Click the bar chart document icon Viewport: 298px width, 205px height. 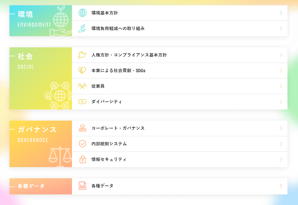83,186
